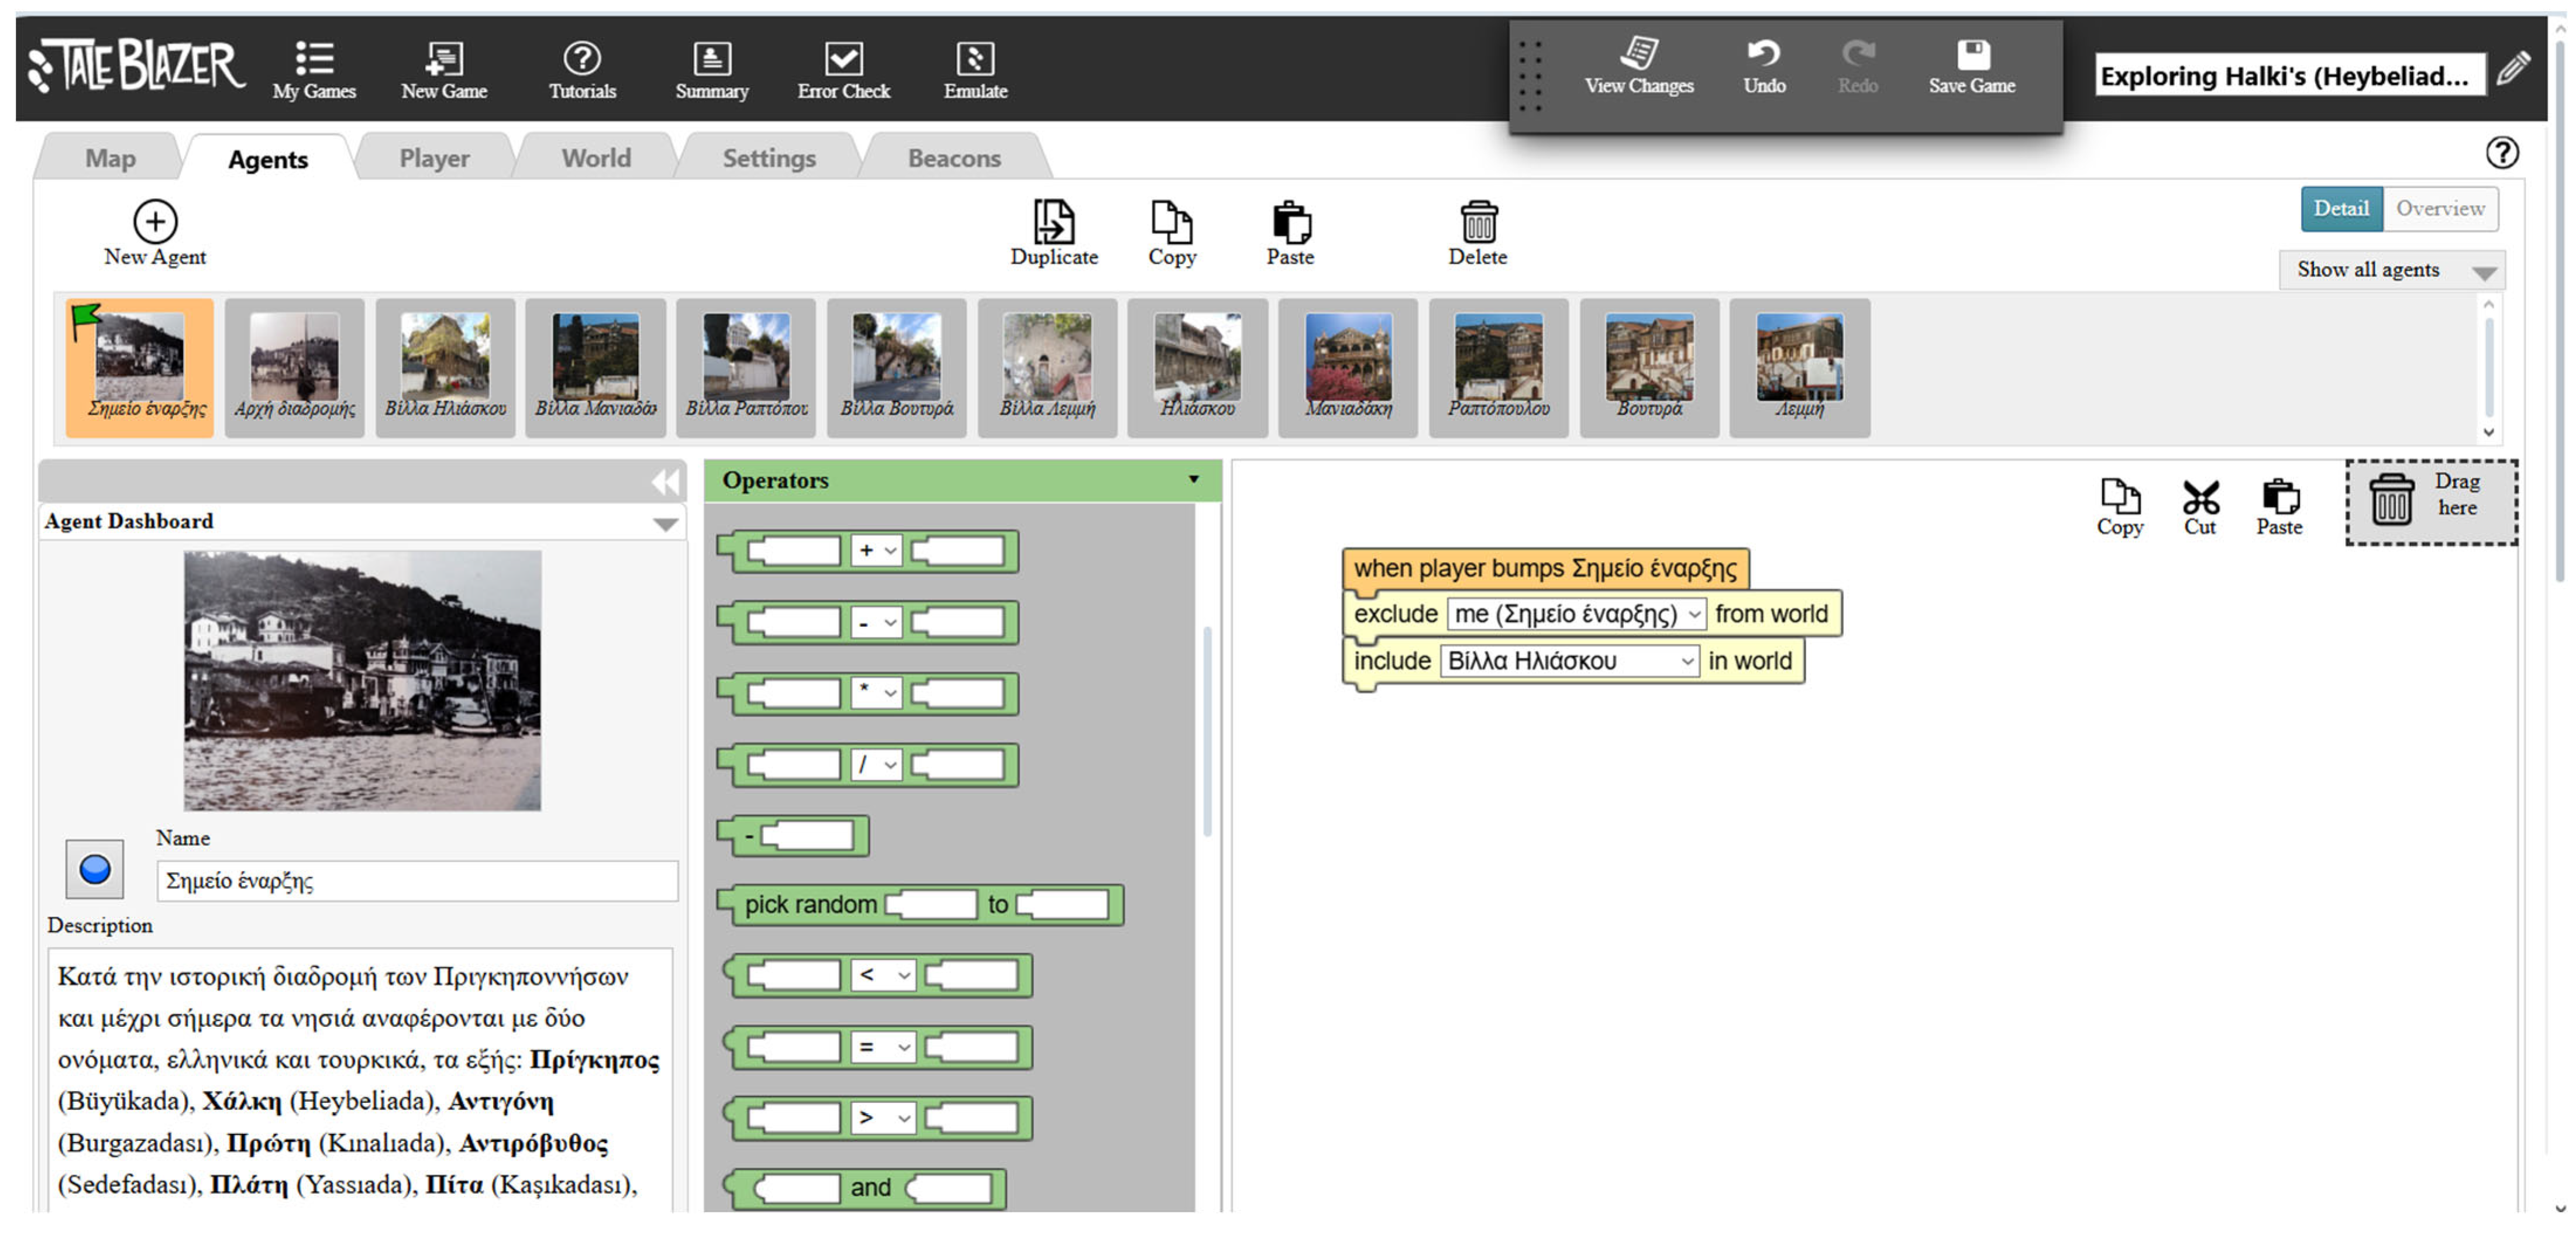Redo the last action
The height and width of the screenshot is (1238, 2576).
(1857, 67)
